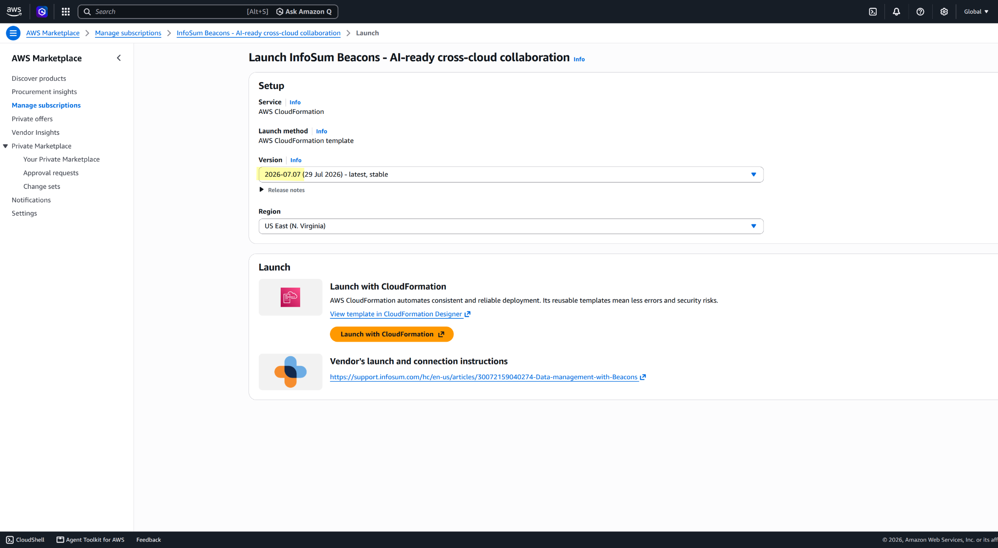Click Feedback in the footer

pyautogui.click(x=149, y=540)
